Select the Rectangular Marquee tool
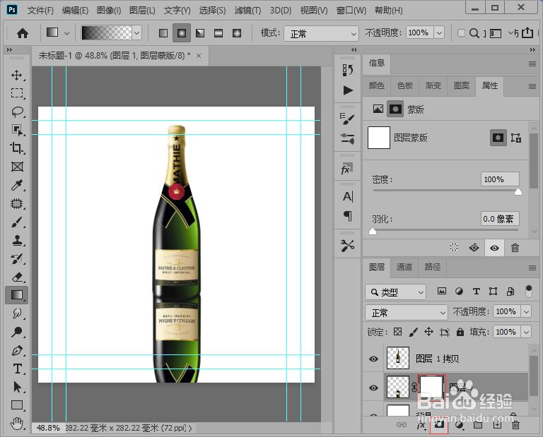This screenshot has height=437, width=543. click(17, 93)
